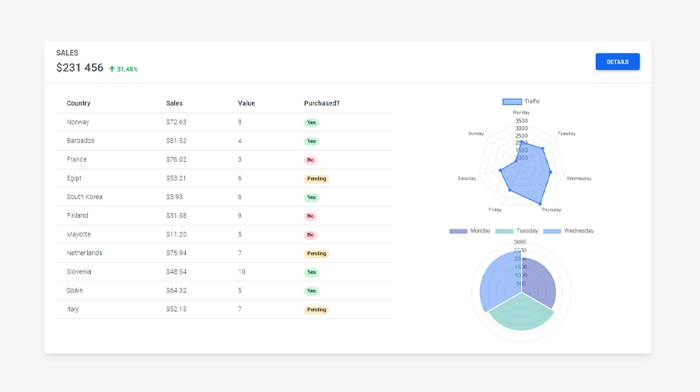Click the blue DETAILS button
Viewport: 700px width, 392px height.
618,61
